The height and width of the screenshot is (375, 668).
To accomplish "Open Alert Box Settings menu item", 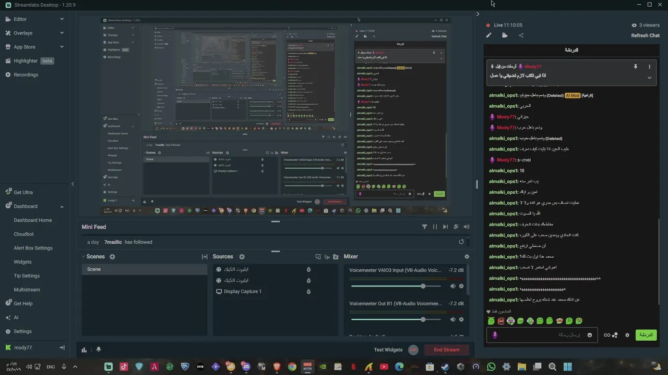I will pos(33,248).
